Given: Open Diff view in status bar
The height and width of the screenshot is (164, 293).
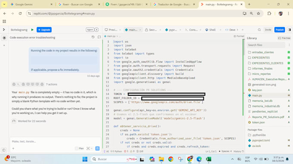Looking at the screenshot, I should [140, 152].
